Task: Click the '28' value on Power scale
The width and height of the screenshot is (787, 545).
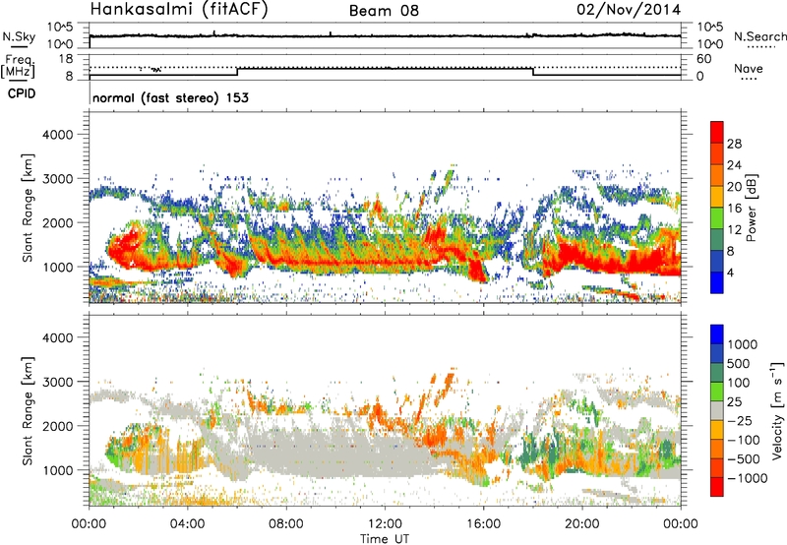Action: coord(734,144)
